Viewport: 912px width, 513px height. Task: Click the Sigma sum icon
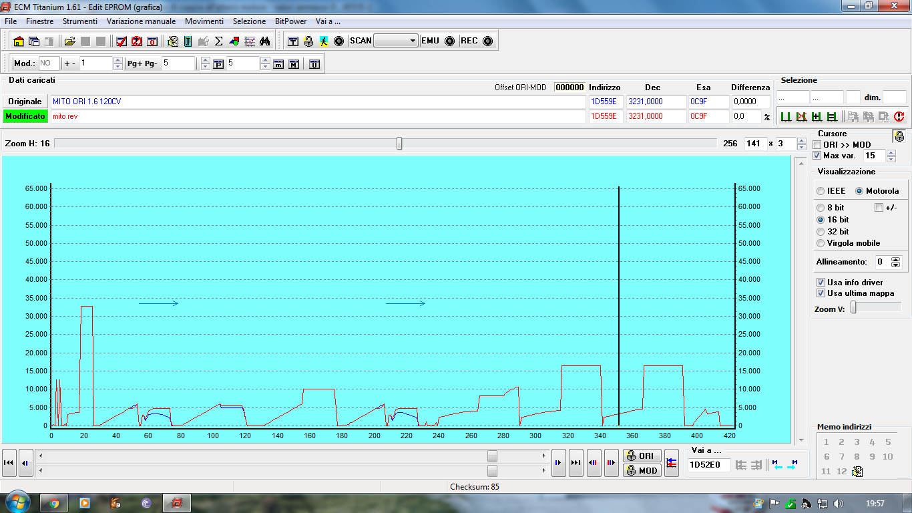coord(219,41)
